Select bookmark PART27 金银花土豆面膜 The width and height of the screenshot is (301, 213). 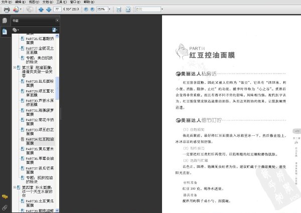40,50
